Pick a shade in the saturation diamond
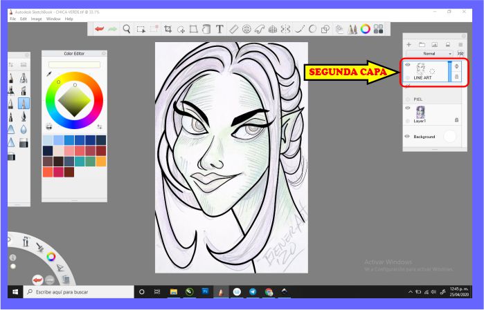The width and height of the screenshot is (484, 310). [74, 101]
